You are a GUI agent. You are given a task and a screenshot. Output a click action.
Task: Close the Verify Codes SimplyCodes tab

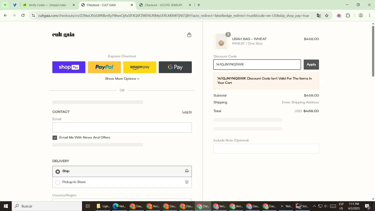pos(73,5)
